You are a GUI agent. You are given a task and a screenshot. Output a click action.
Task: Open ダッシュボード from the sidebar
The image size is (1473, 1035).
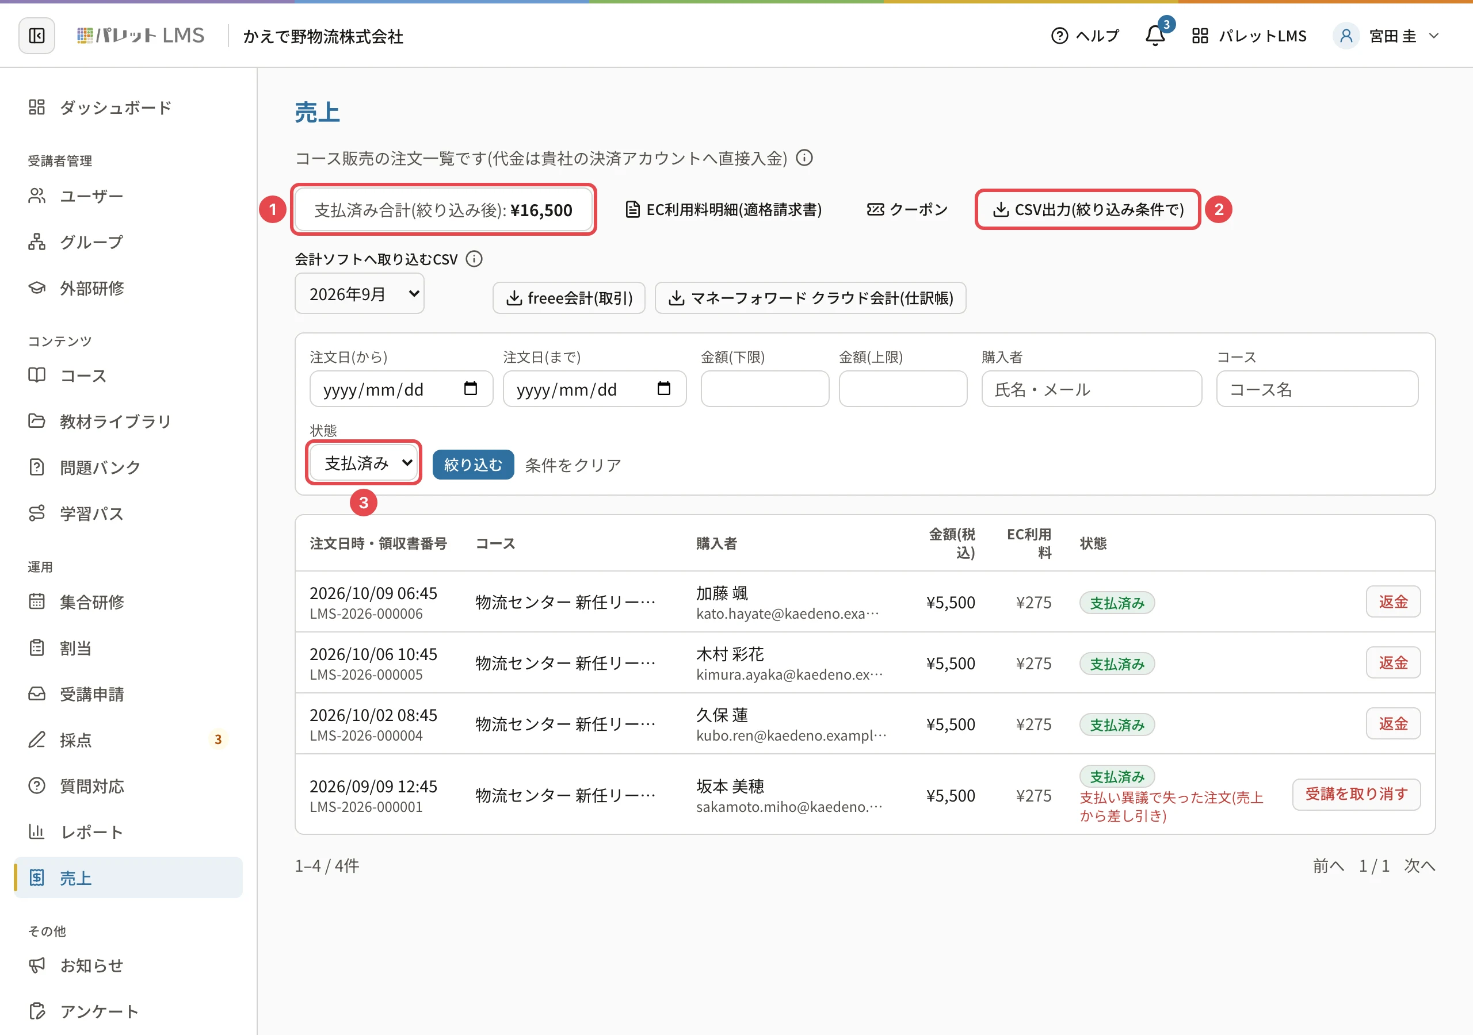pyautogui.click(x=128, y=107)
